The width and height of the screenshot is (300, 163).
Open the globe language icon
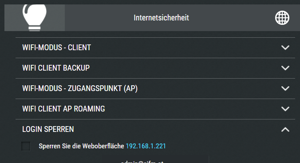282,18
